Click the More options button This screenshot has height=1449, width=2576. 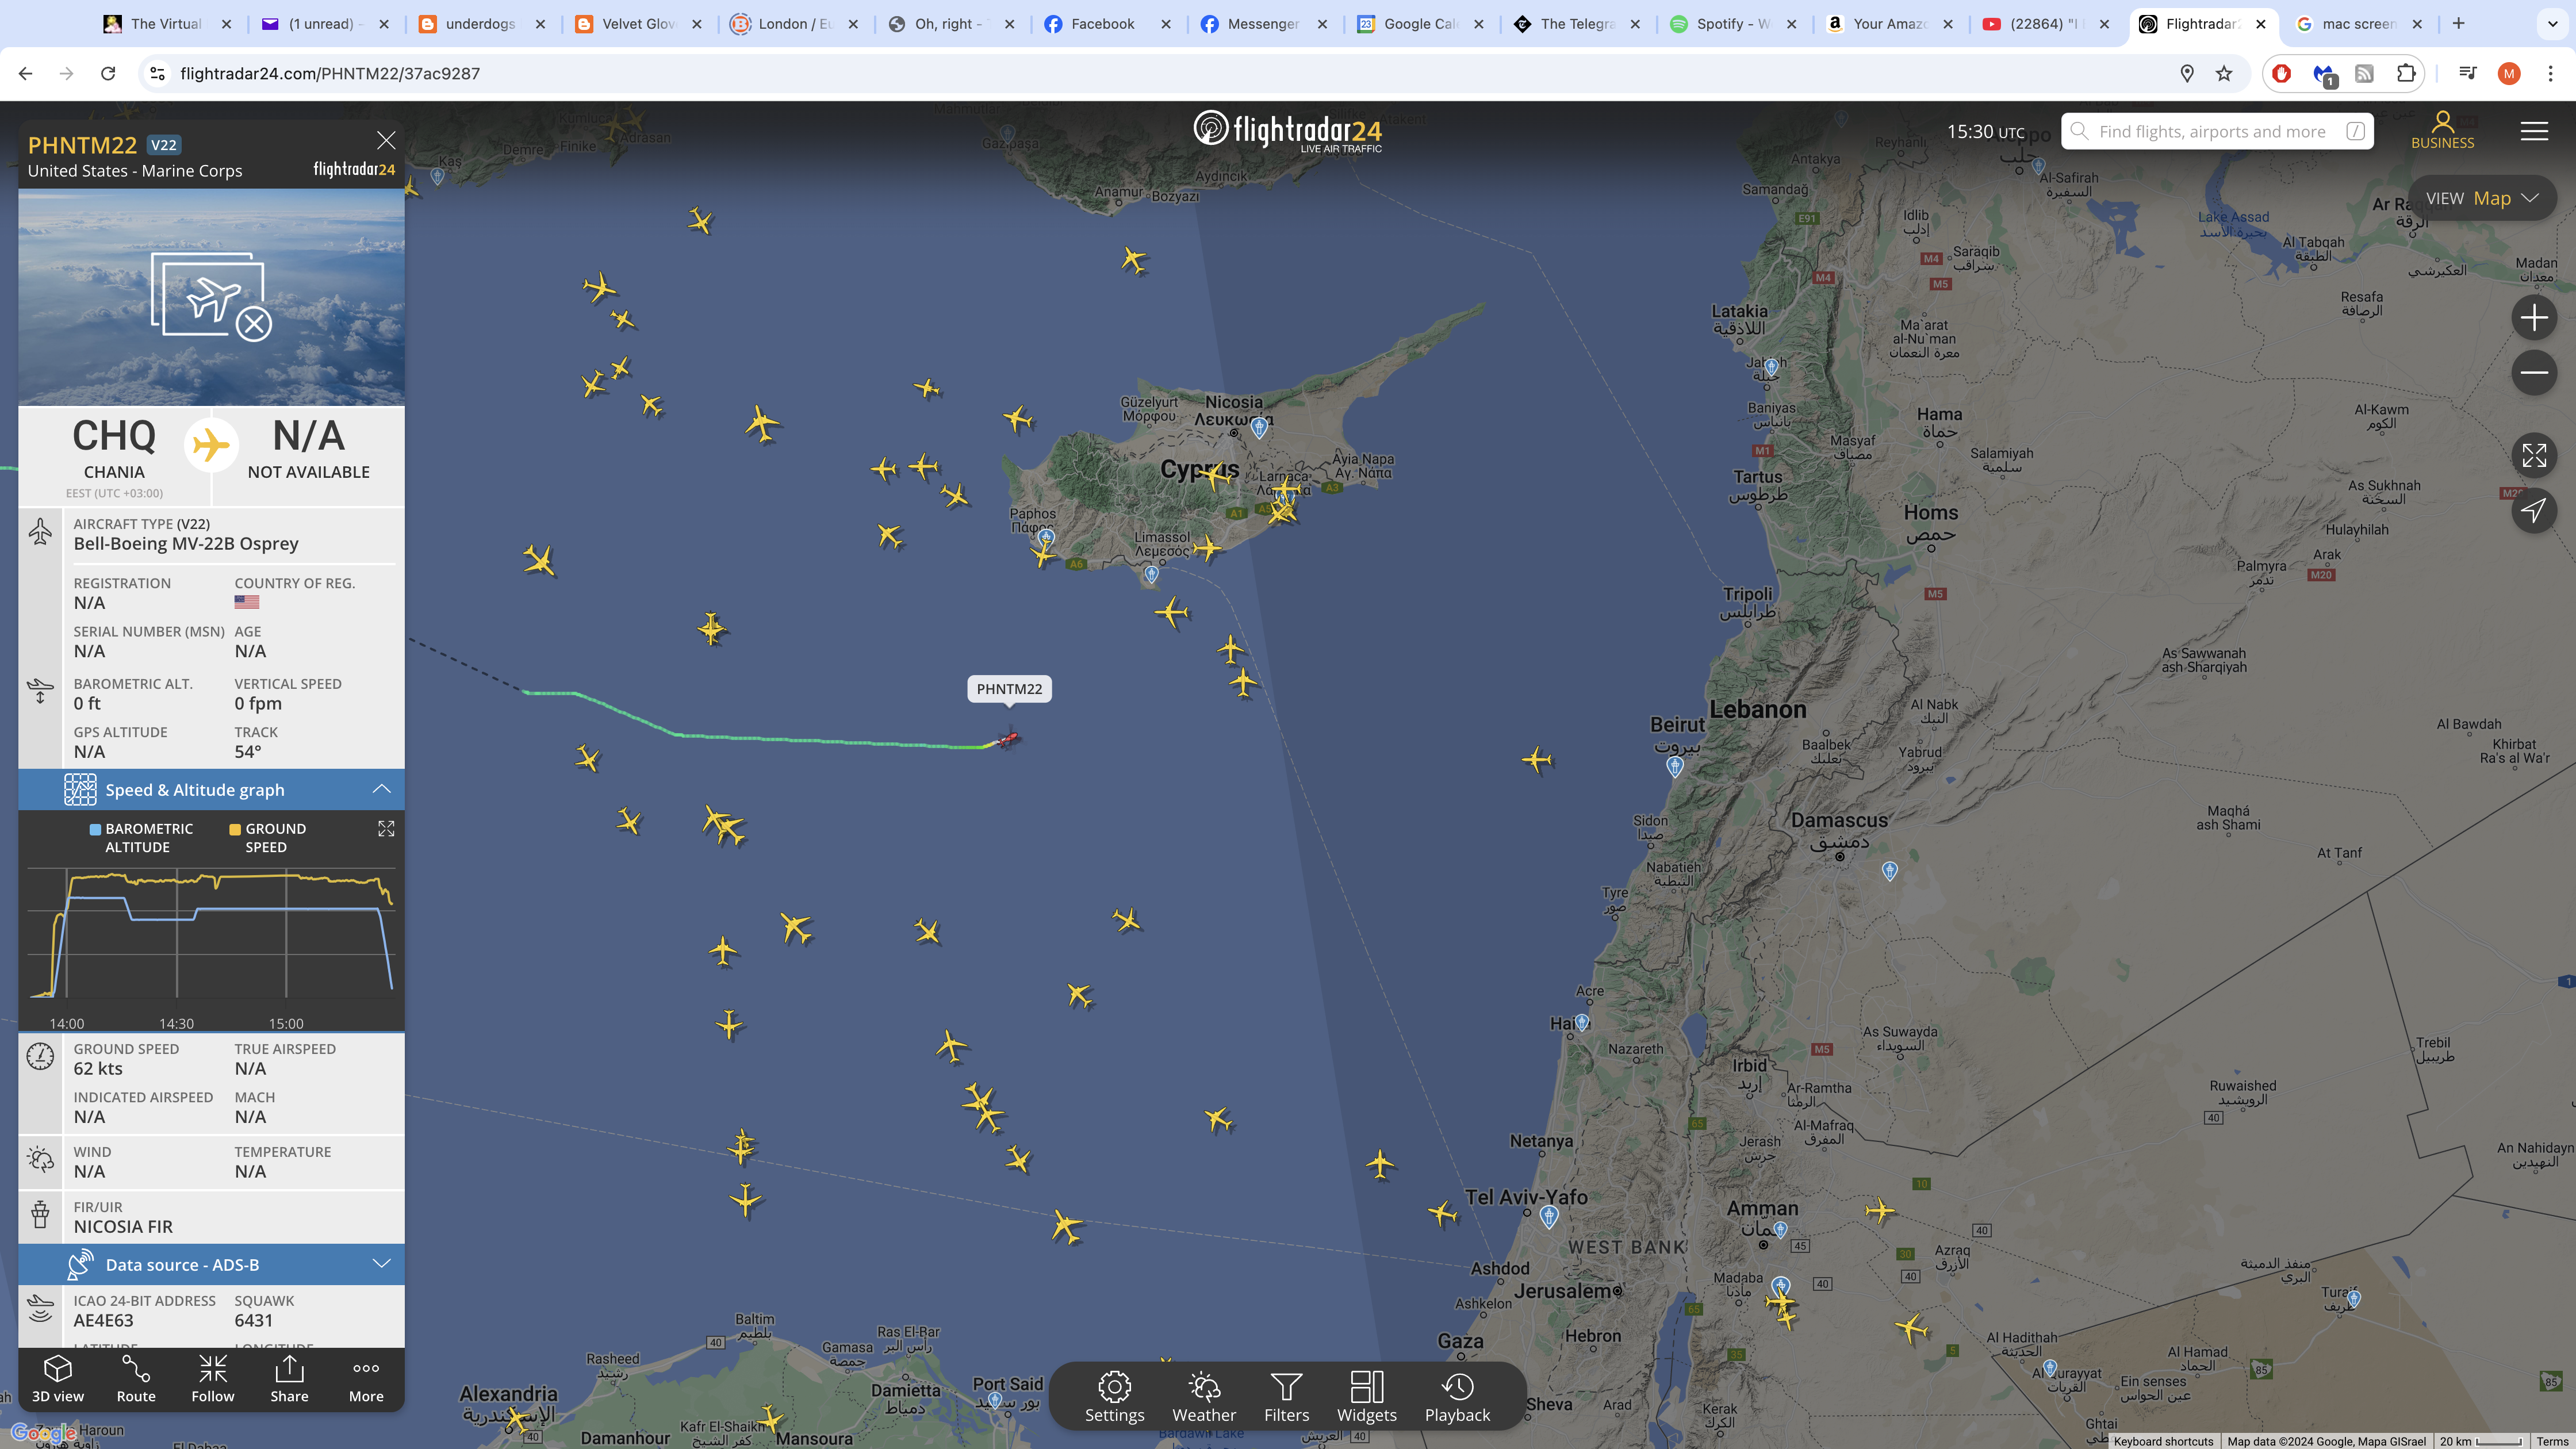point(366,1379)
